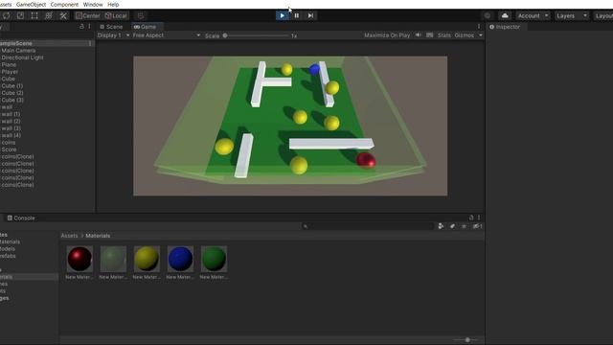Viewport: 613px width, 345px height.
Task: Switch to the Scene tab
Action: 111,27
